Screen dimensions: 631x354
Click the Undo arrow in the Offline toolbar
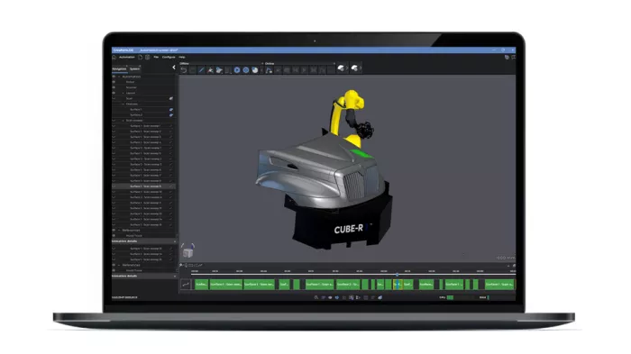coord(184,70)
